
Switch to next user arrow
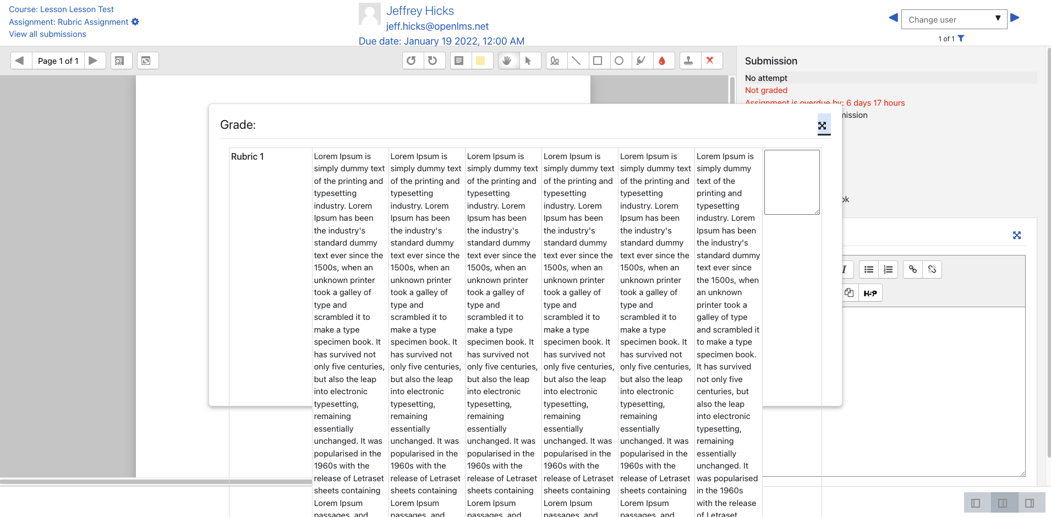(x=1015, y=18)
